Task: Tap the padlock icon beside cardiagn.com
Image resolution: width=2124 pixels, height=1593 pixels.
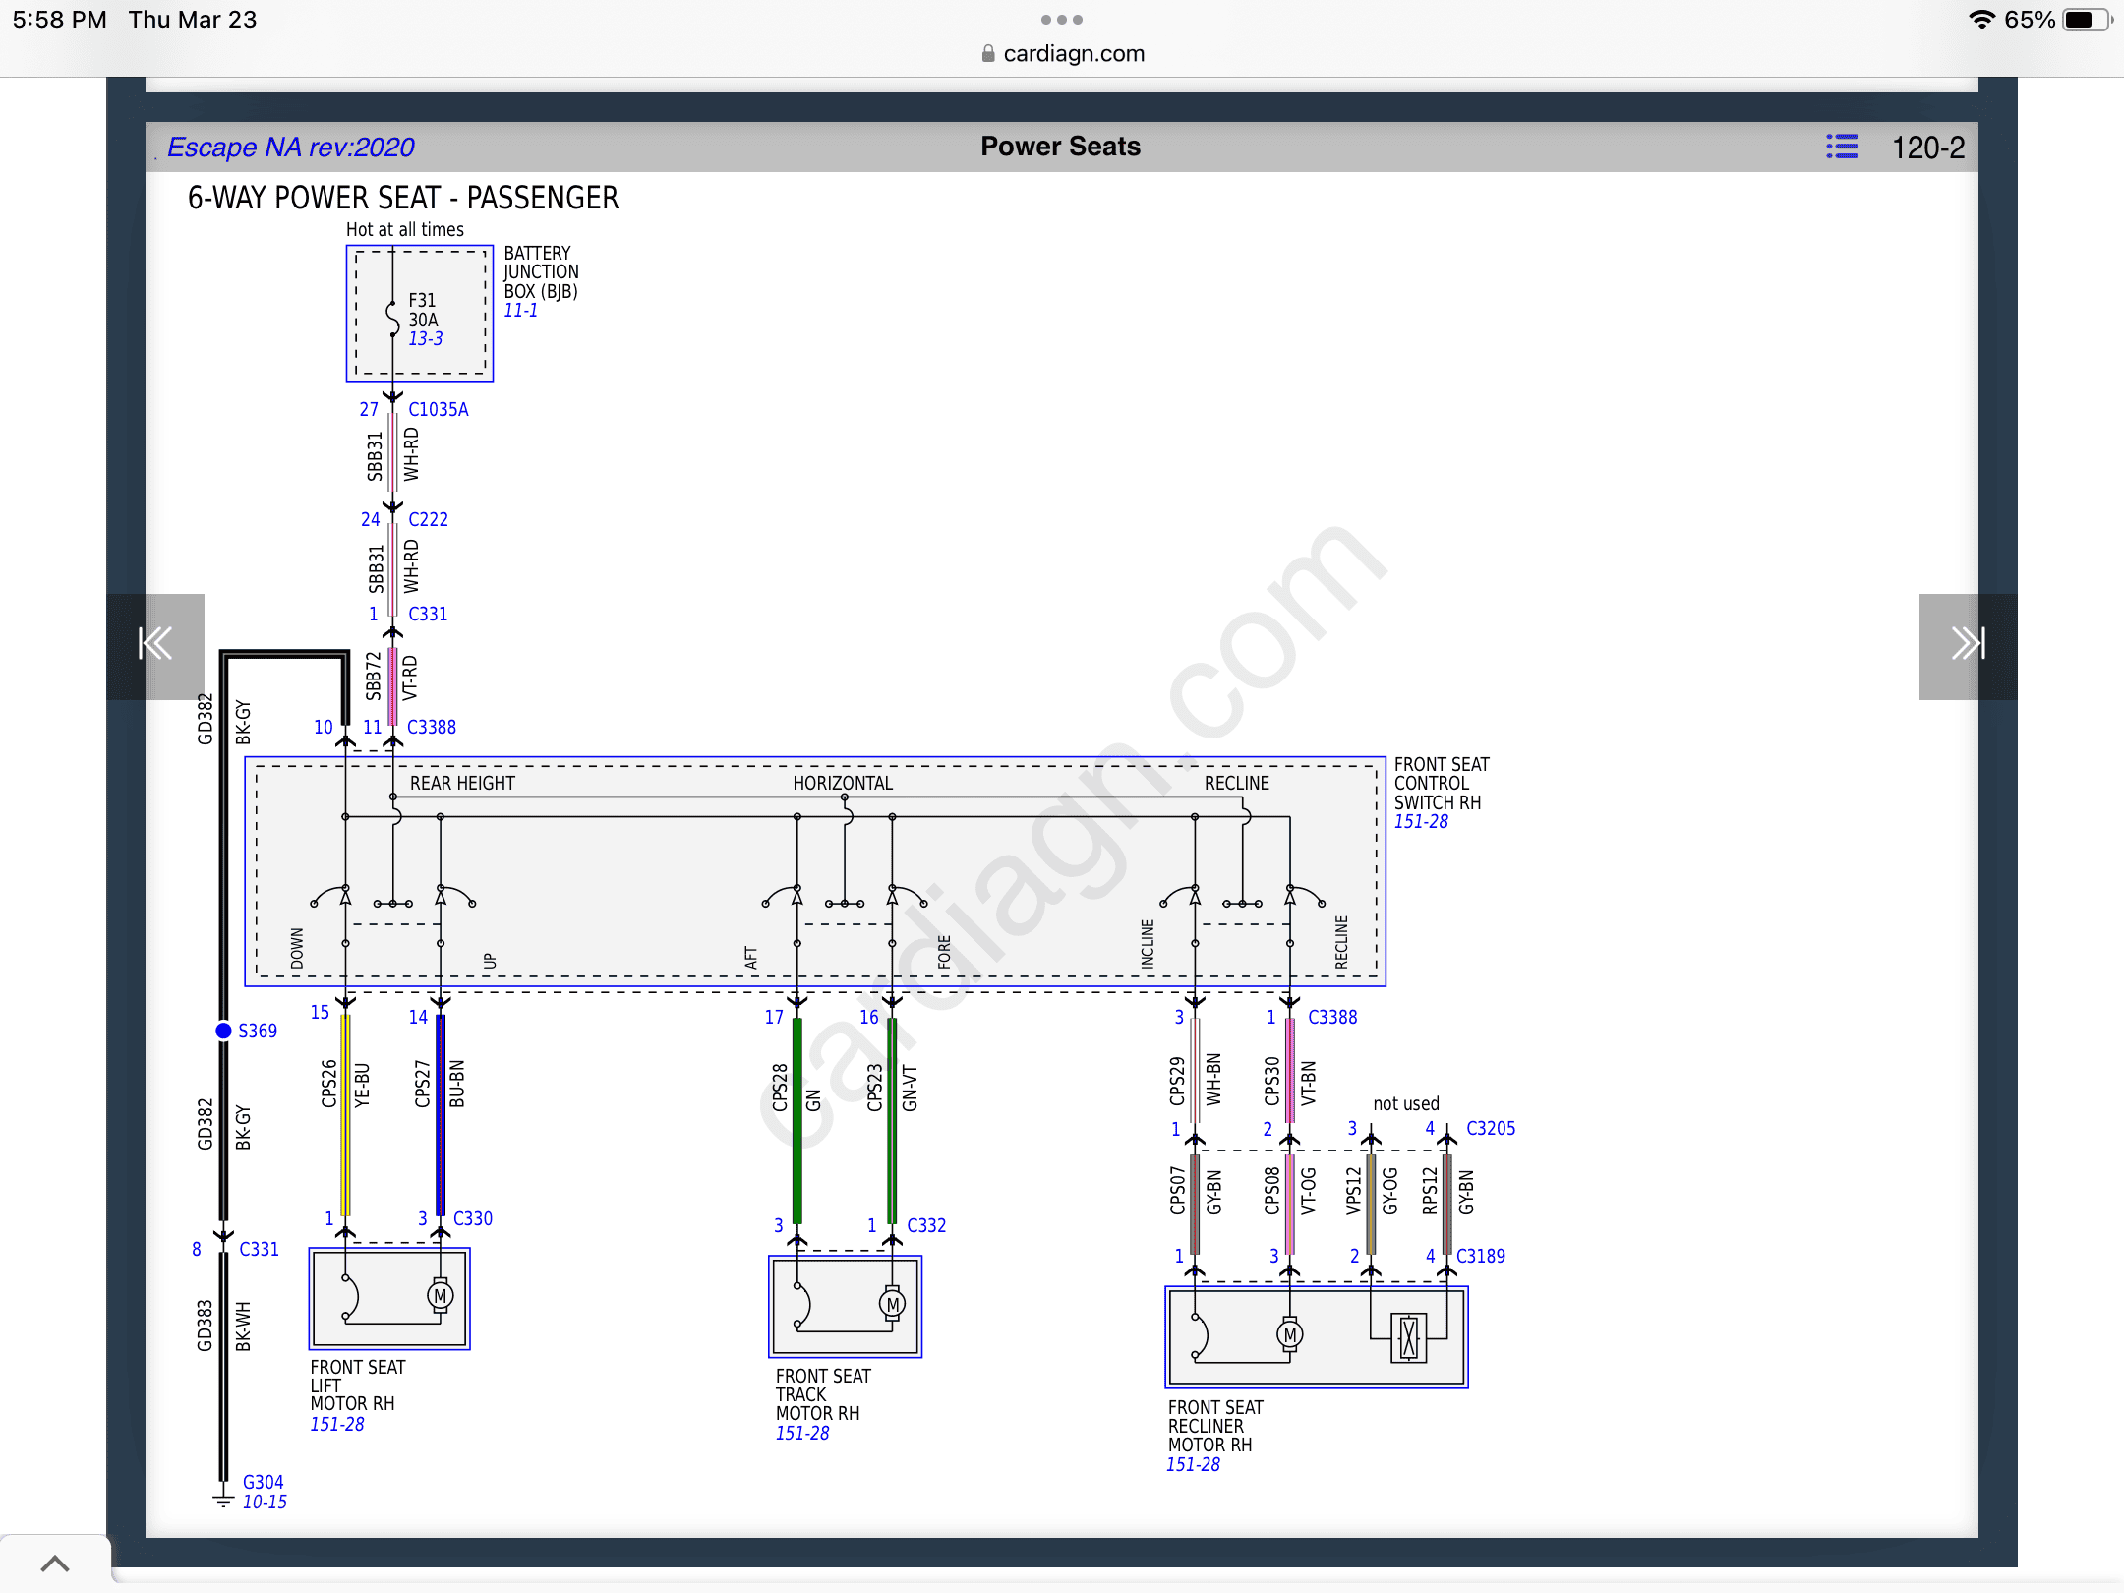Action: pos(988,54)
